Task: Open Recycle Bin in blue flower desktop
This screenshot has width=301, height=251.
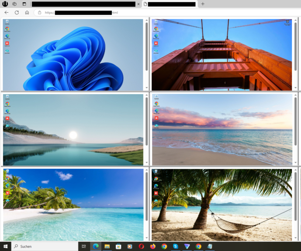Action: pyautogui.click(x=7, y=22)
